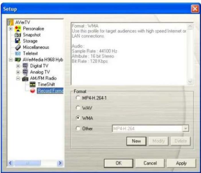The width and height of the screenshot is (201, 173).
Task: Select the WMA format radio button
Action: pyautogui.click(x=78, y=118)
